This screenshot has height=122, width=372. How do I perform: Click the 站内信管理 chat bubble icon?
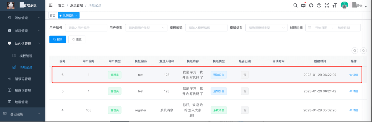pyautogui.click(x=9, y=43)
